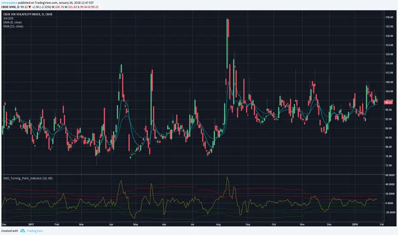Image resolution: width=398 pixels, height=235 pixels.
Task: Click the 116.00 price axis label
Action: pyautogui.click(x=389, y=64)
